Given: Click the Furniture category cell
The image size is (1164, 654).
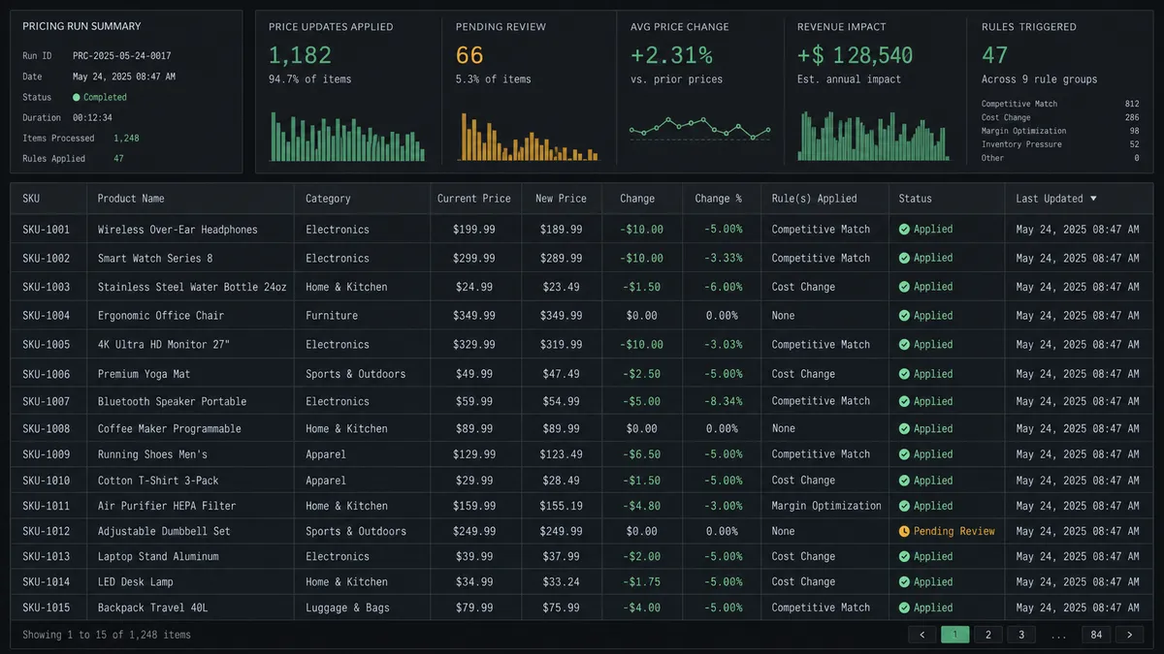Looking at the screenshot, I should click(332, 316).
